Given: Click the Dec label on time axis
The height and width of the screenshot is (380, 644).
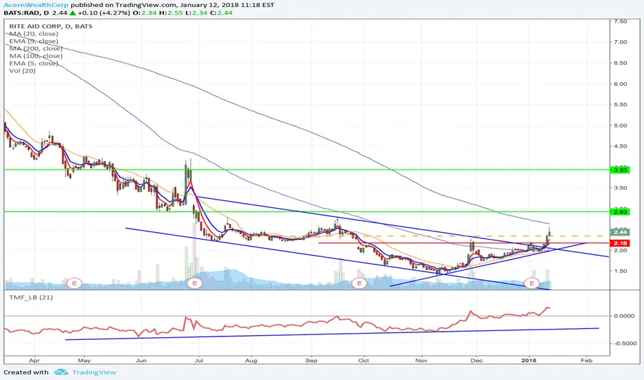Looking at the screenshot, I should [x=476, y=361].
